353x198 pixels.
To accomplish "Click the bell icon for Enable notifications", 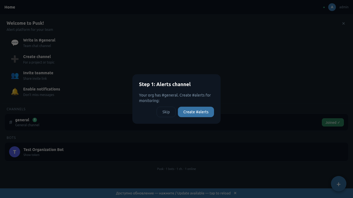I will [x=15, y=92].
